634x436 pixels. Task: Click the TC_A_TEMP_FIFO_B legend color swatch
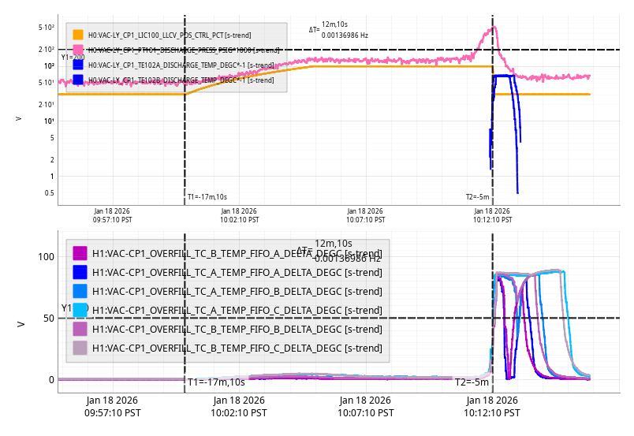(x=80, y=291)
